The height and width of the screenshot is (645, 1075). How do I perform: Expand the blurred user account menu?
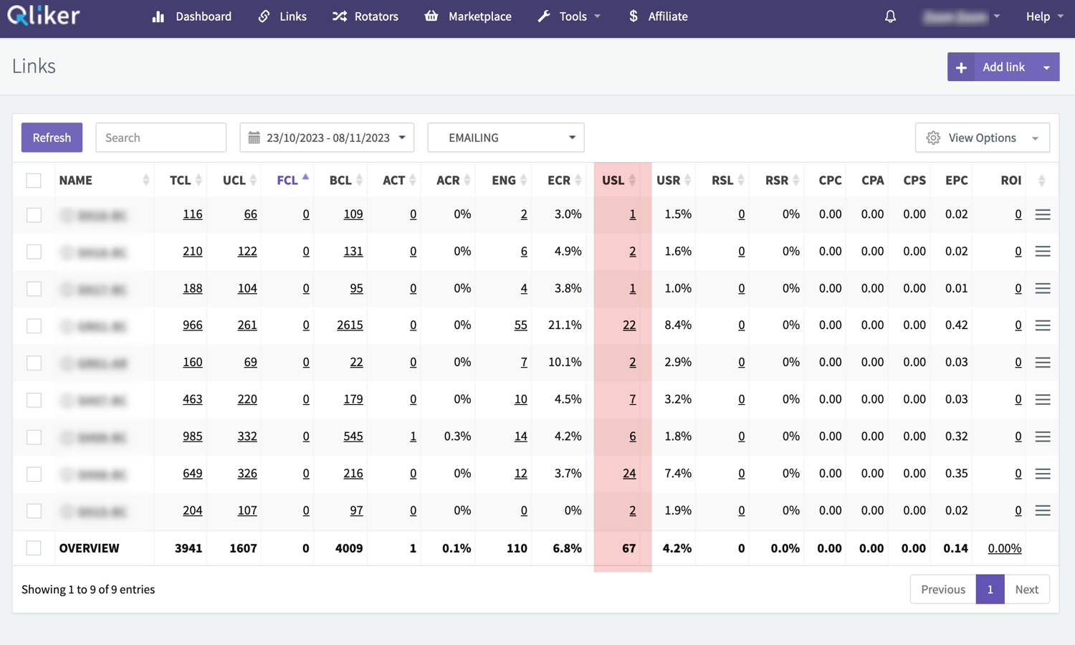pos(962,16)
